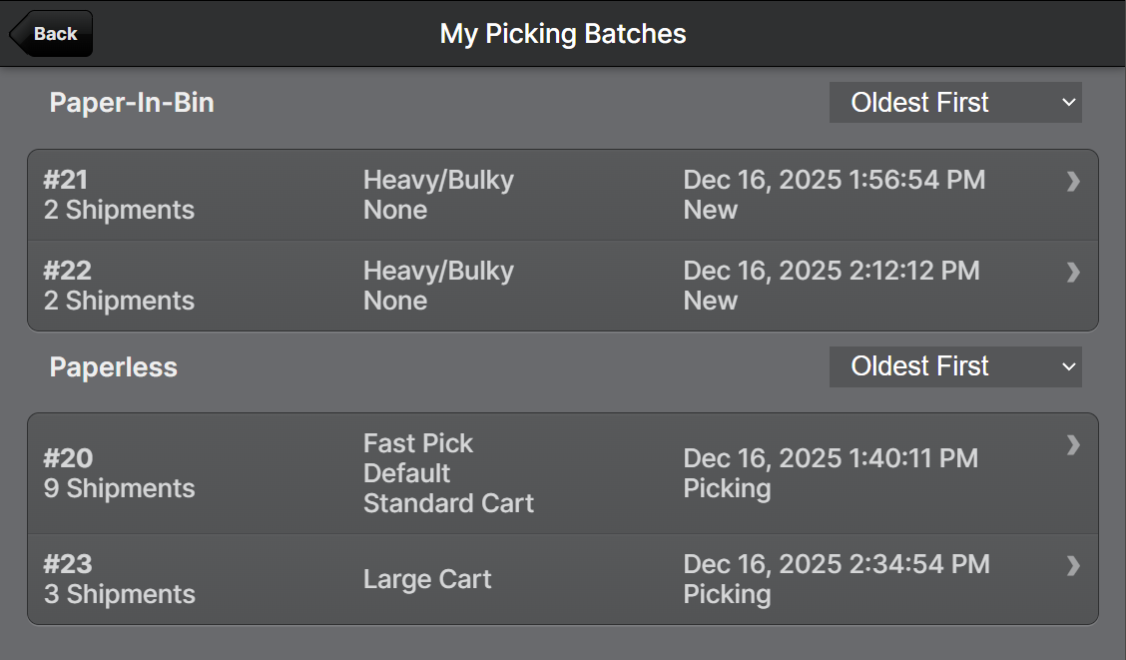Open batch #20 with 9 shipments
This screenshot has height=660, width=1126.
click(119, 473)
